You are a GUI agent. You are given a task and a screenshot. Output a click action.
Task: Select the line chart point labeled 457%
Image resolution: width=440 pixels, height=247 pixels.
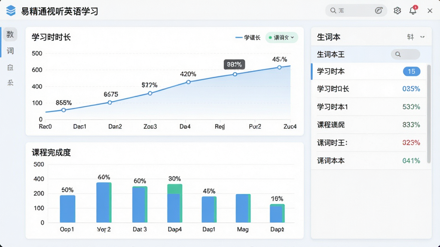tap(279, 67)
